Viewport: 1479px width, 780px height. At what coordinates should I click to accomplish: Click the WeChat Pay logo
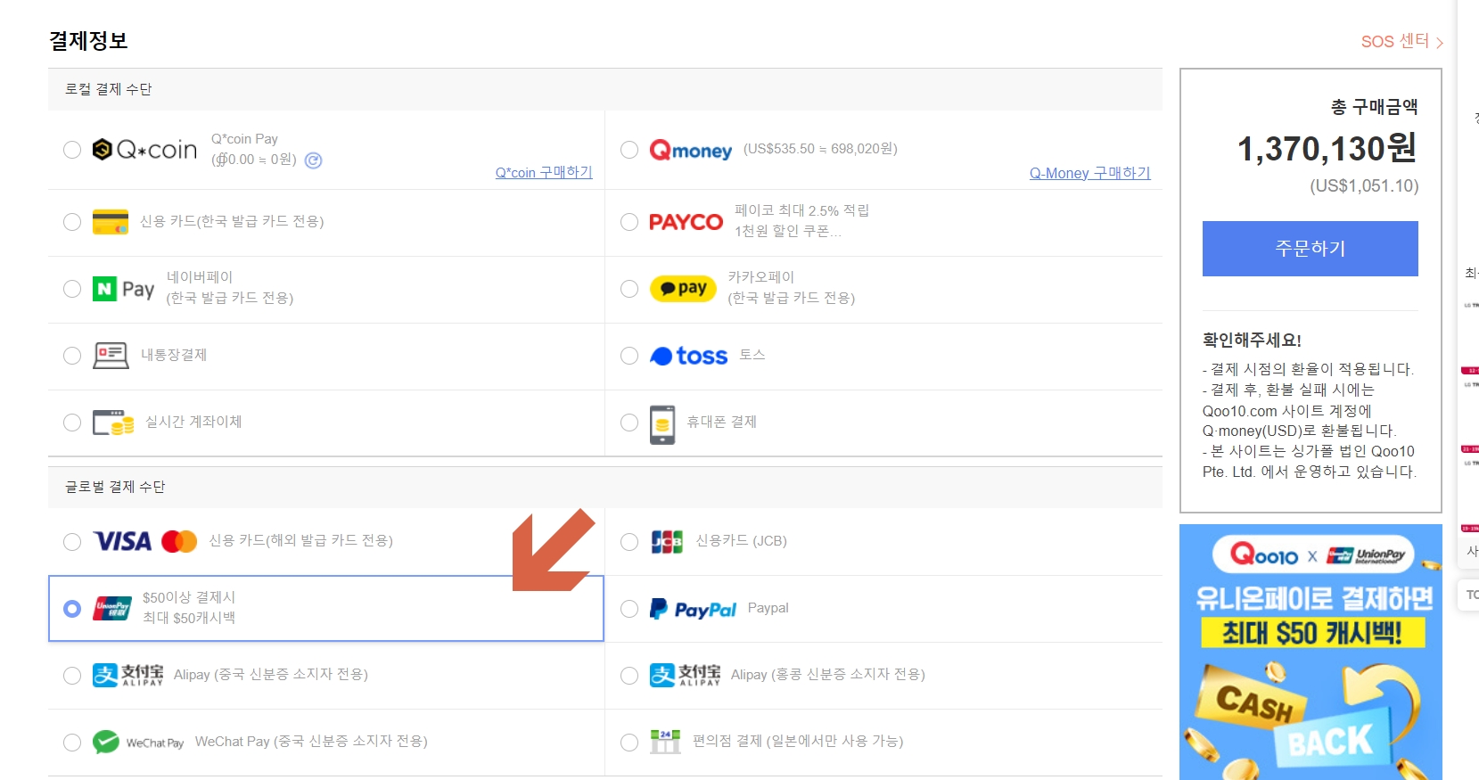(138, 742)
